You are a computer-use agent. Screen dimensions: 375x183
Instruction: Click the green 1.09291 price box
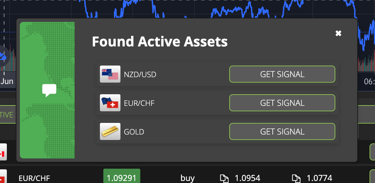[x=122, y=176]
